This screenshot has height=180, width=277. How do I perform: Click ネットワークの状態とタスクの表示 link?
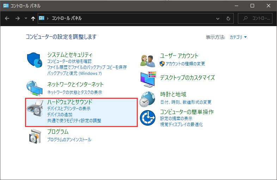coord(75,92)
